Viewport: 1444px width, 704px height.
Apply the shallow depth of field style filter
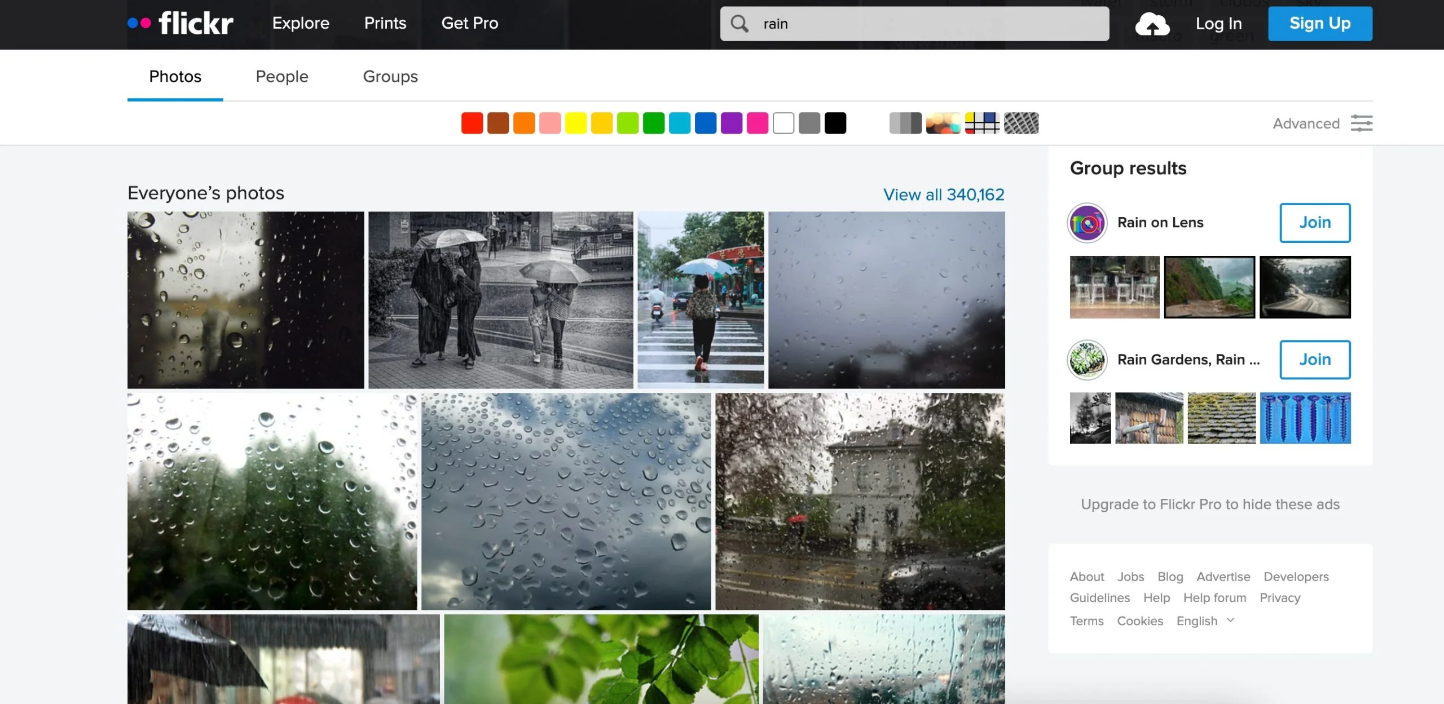tap(943, 123)
